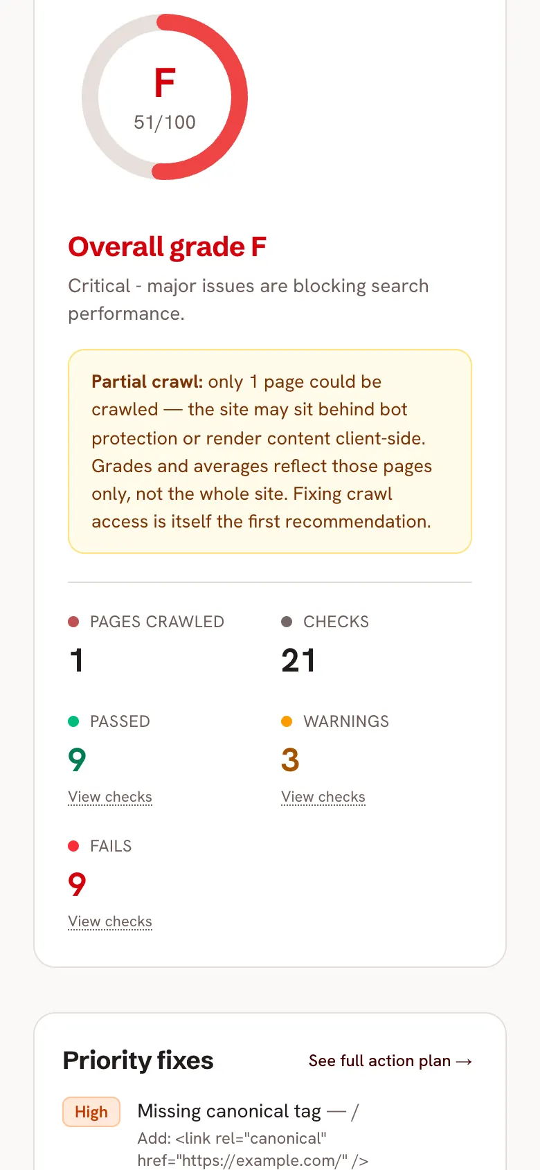This screenshot has width=540, height=1170.
Task: Click the Partial crawl warning box
Action: click(x=270, y=451)
